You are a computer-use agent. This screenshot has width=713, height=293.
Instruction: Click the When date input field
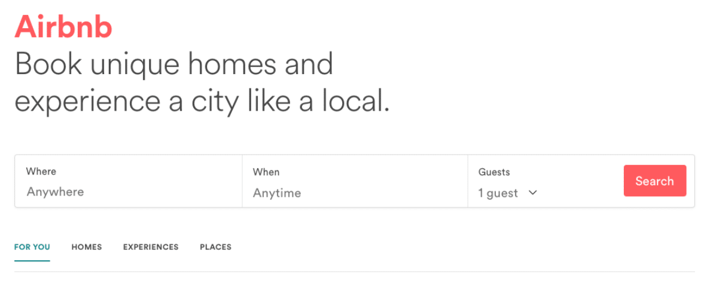pos(355,181)
